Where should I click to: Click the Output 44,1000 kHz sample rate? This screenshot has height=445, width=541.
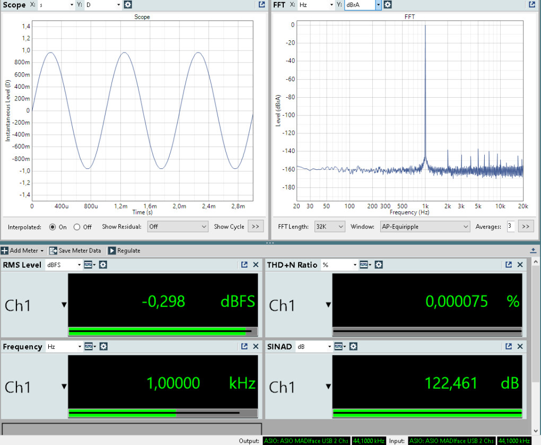pyautogui.click(x=369, y=441)
